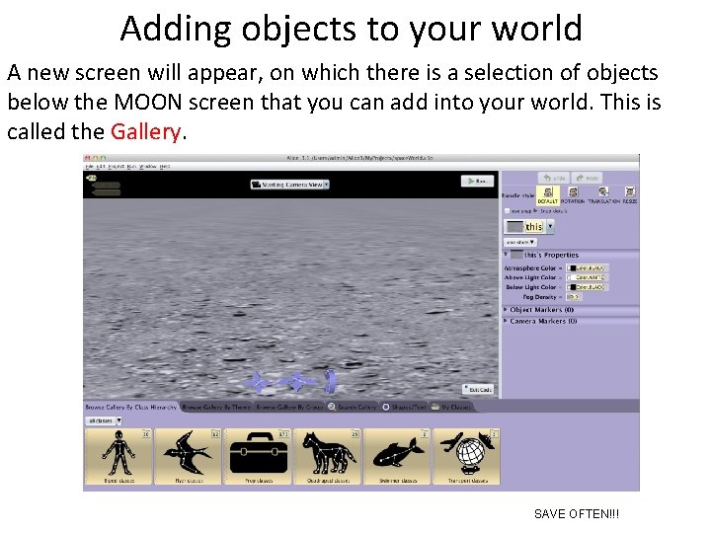Select the Biped classes gallery icon
Image resolution: width=711 pixels, height=533 pixels.
tap(118, 456)
